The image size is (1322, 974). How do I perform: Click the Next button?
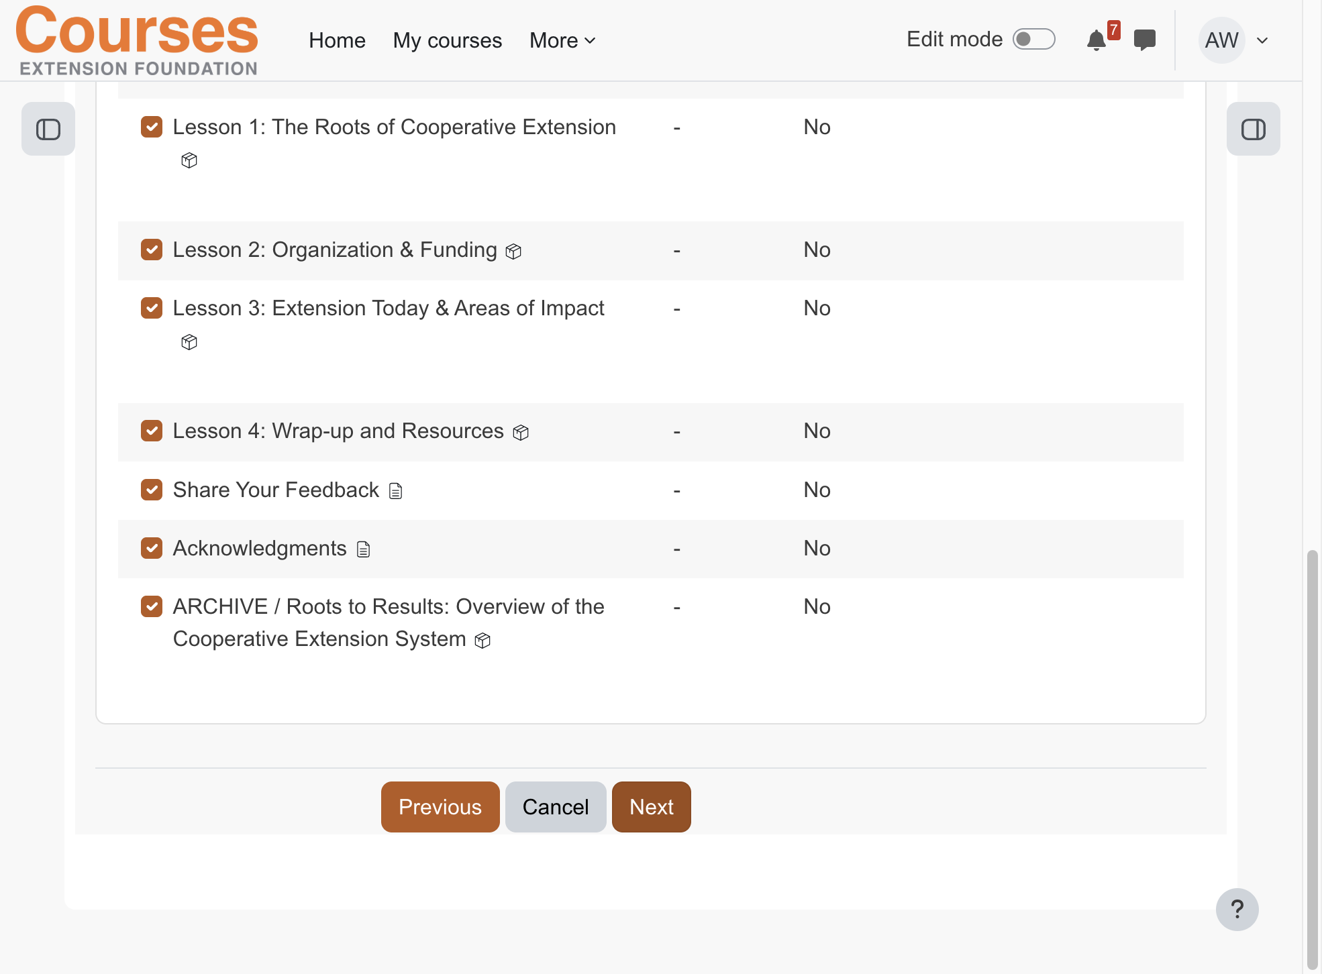(652, 807)
